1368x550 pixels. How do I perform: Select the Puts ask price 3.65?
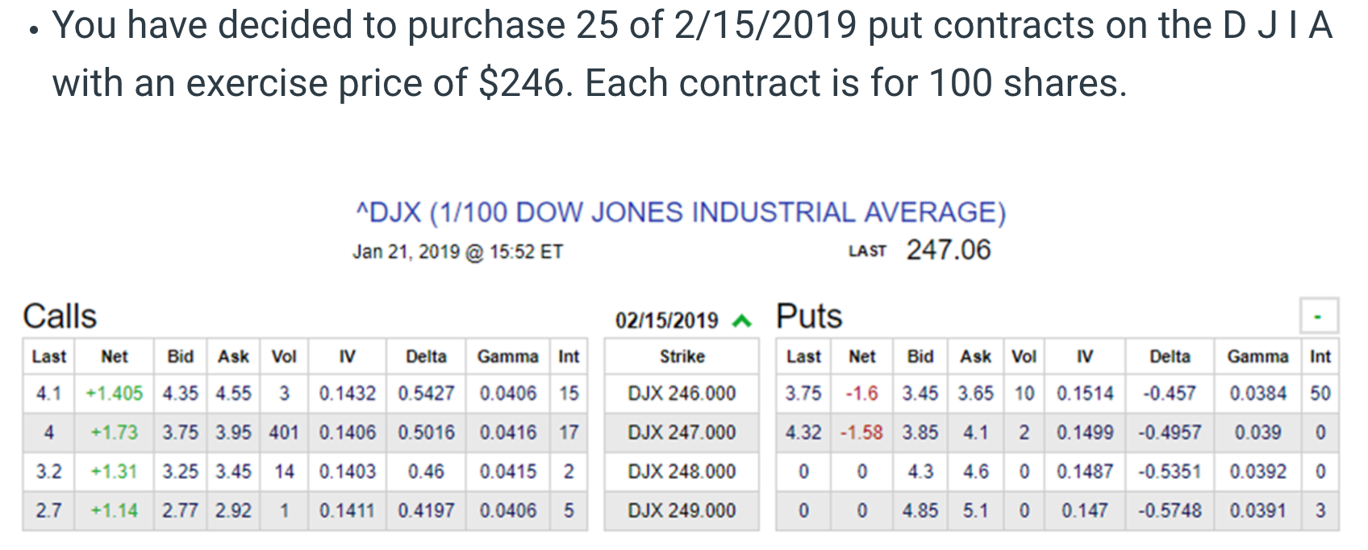click(975, 394)
